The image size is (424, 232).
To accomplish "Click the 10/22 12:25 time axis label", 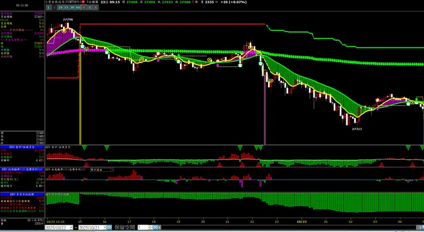I will click(x=56, y=222).
